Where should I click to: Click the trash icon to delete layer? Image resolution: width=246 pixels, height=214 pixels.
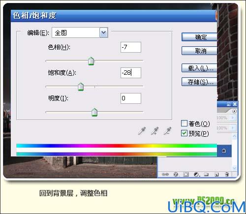click(227, 174)
